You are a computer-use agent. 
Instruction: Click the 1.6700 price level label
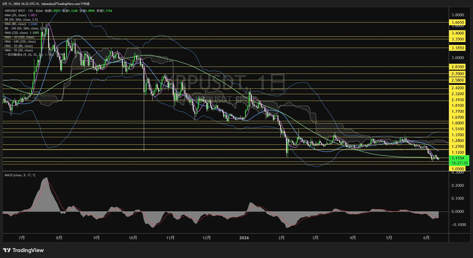point(458,117)
